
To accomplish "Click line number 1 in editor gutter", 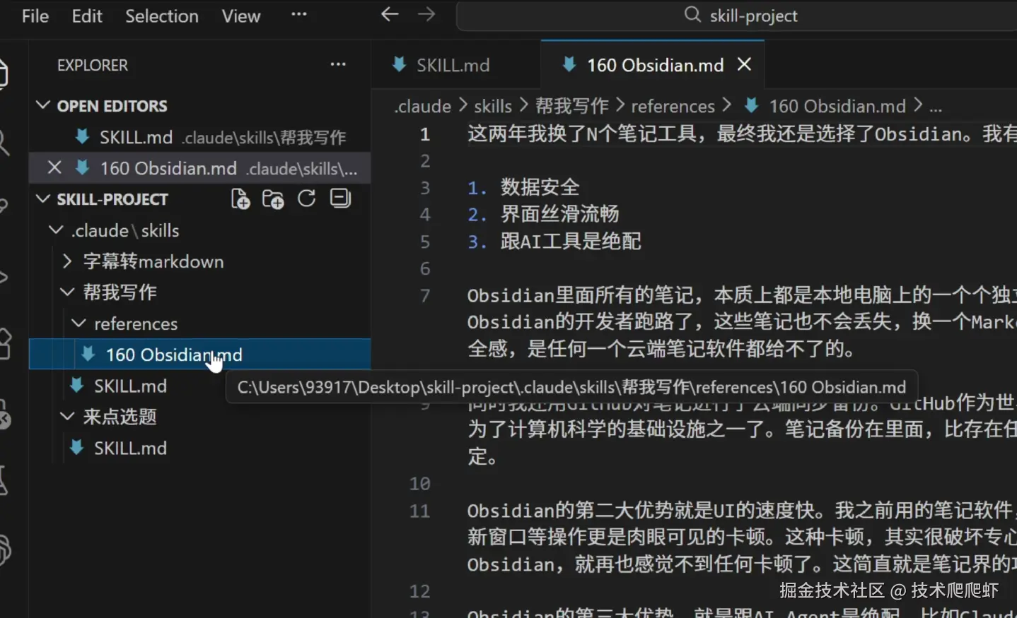I will tap(424, 134).
